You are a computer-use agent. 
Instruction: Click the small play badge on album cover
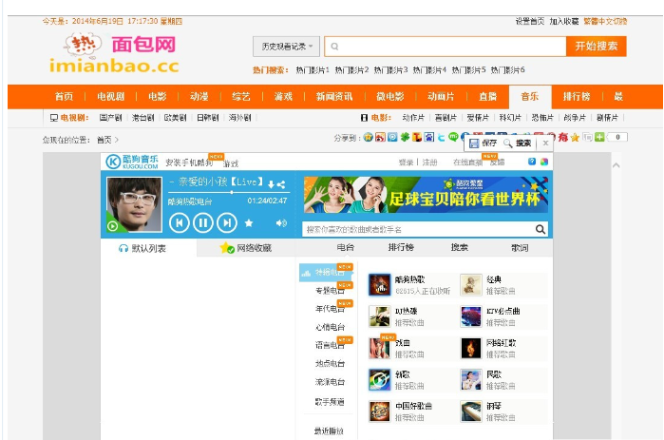[113, 226]
